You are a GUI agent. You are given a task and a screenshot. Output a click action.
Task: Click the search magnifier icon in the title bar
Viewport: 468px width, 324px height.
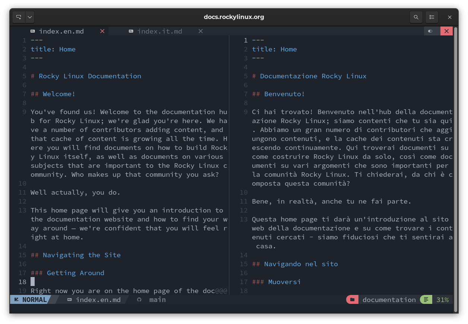click(x=416, y=17)
